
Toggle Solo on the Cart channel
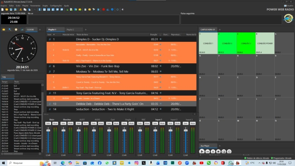click(109, 123)
